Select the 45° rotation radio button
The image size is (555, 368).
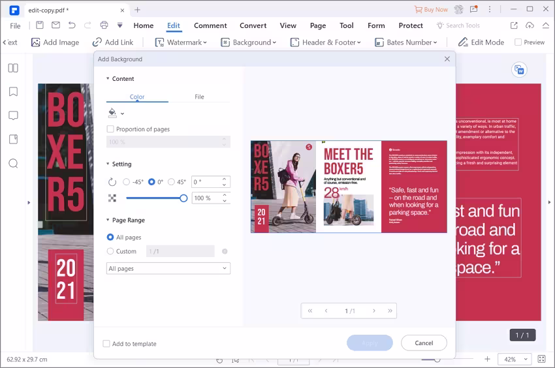171,182
